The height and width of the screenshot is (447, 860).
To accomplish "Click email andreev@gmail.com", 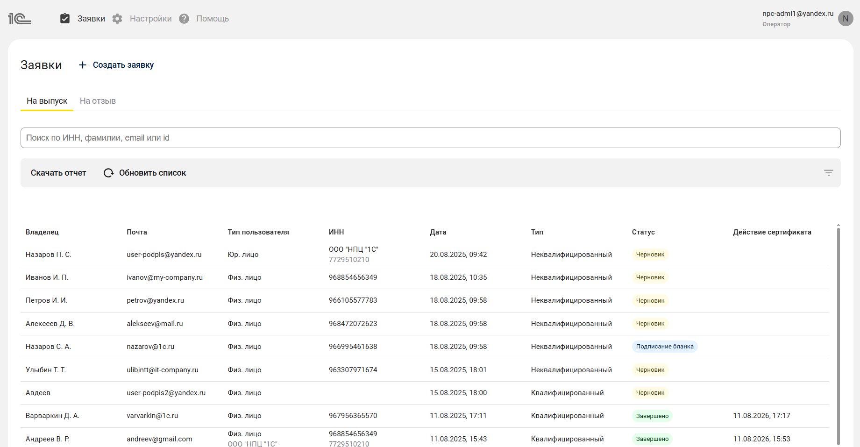I will coord(159,439).
